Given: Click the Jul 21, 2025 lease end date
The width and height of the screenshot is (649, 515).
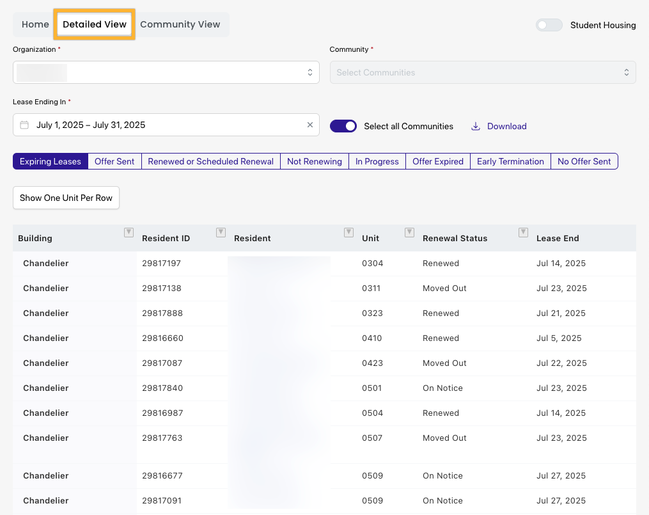Looking at the screenshot, I should coord(561,313).
